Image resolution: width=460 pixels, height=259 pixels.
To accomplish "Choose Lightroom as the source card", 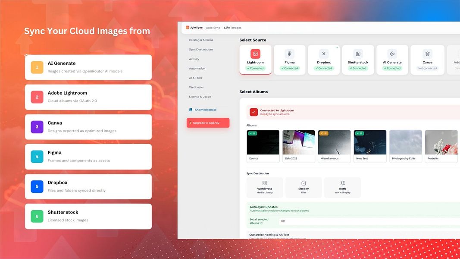I will (255, 60).
